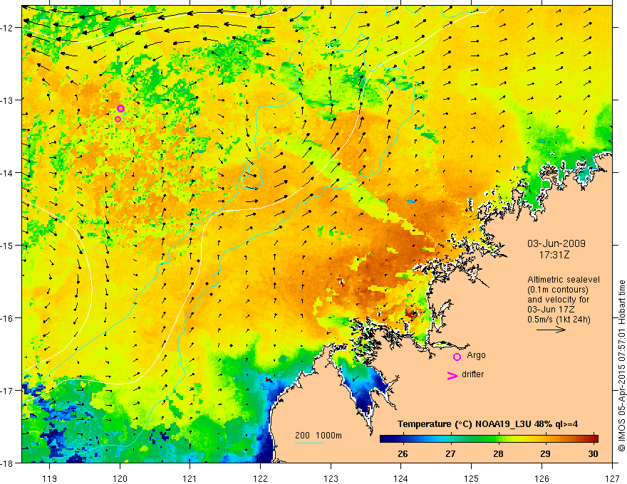The image size is (627, 484).
Task: Click the '-18' latitude axis label
Action: pyautogui.click(x=8, y=463)
